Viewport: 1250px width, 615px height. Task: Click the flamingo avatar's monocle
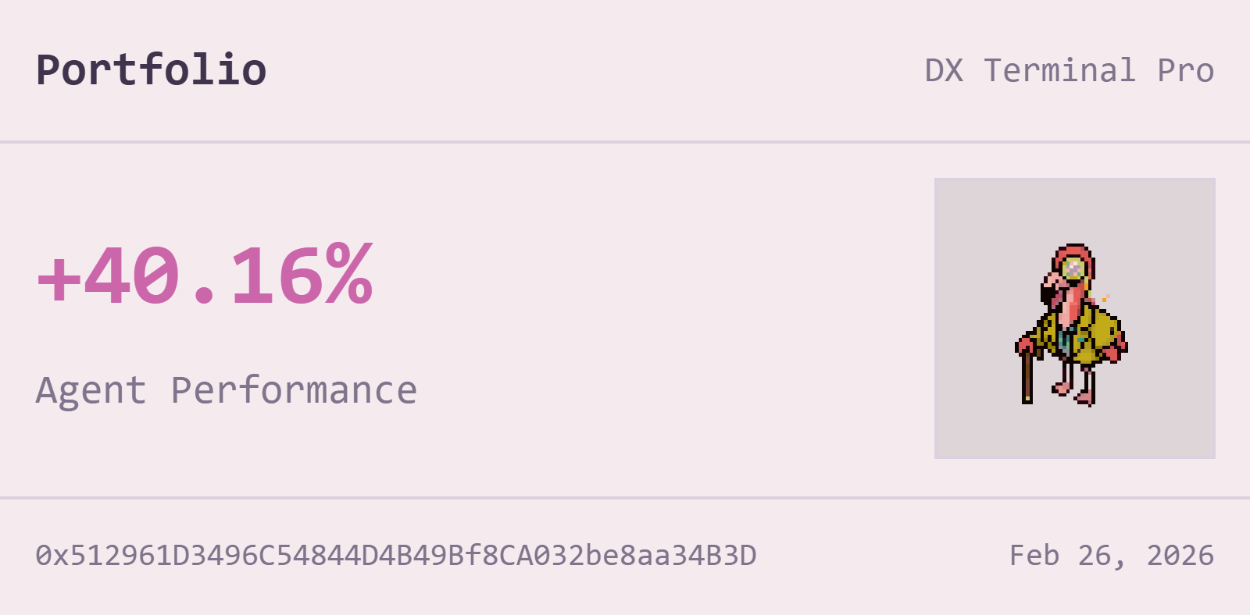[1073, 268]
